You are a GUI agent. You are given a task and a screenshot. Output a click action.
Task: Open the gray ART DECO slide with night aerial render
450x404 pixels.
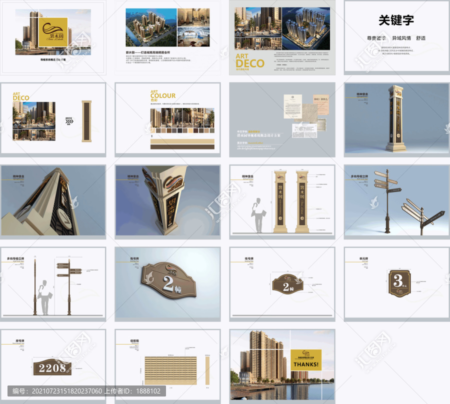click(x=282, y=37)
